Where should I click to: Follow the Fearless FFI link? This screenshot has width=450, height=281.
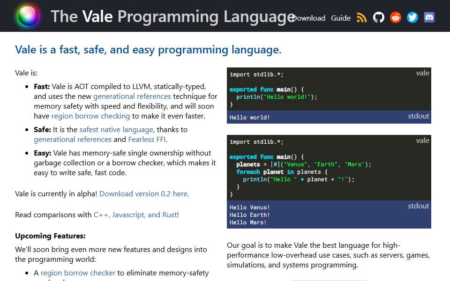147,140
